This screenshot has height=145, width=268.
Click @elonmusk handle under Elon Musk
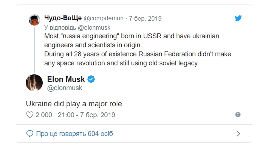tap(65, 88)
